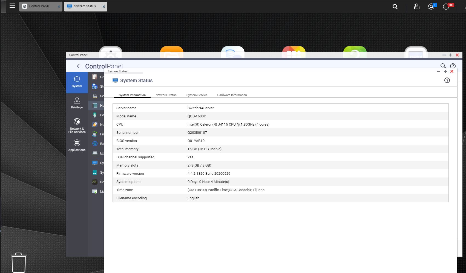Click the Firmware version label
Viewport: 466px width, 273px height.
point(130,173)
